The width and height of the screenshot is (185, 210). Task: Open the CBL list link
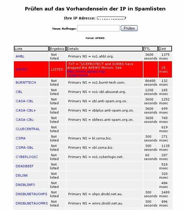point(19,92)
